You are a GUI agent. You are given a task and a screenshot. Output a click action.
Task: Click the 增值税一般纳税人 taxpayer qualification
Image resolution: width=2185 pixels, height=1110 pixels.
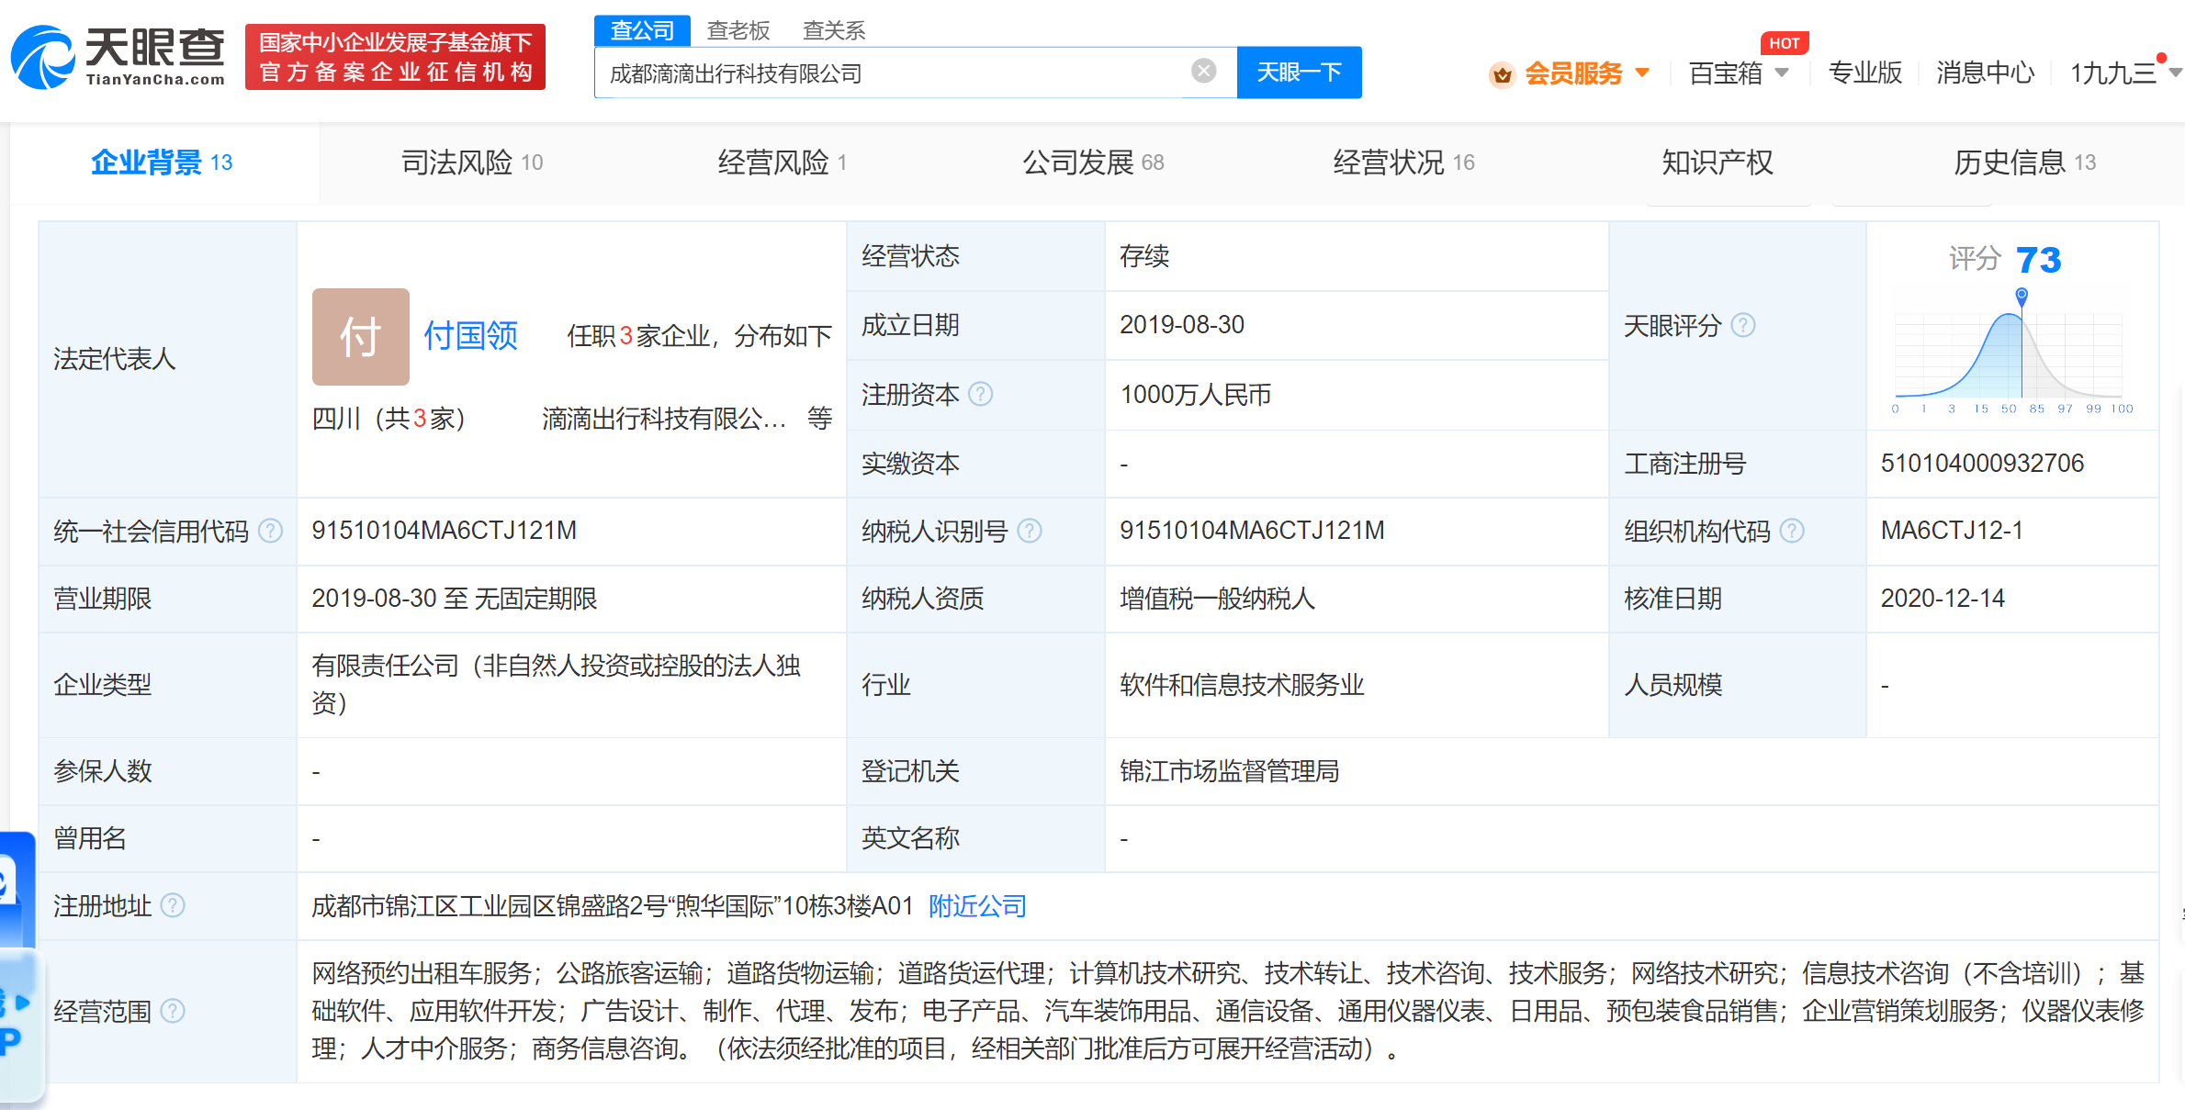(x=1217, y=599)
